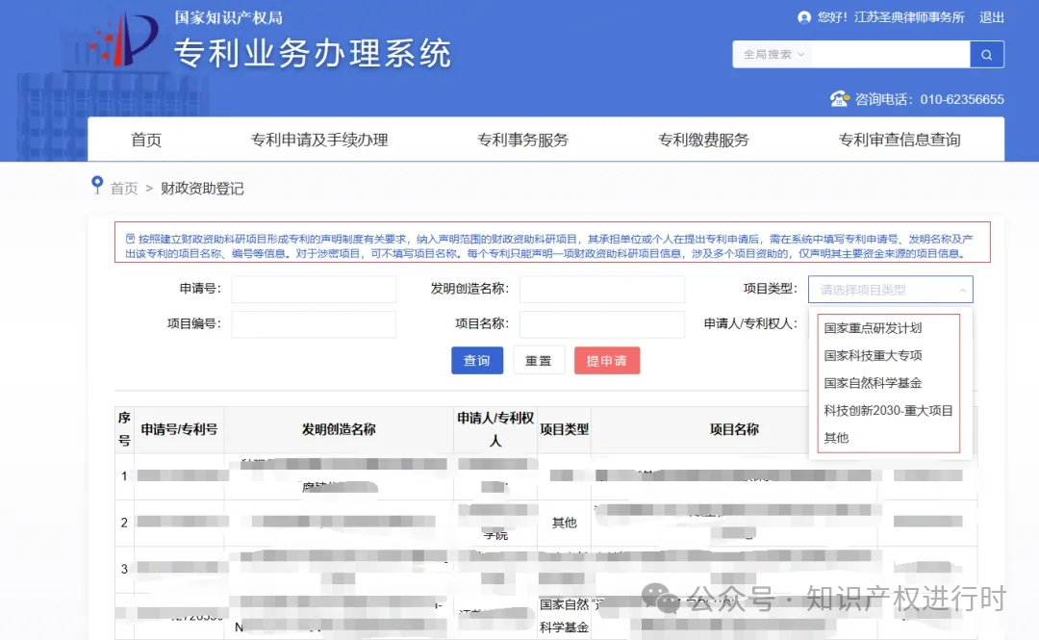Click the 退出 logout link
This screenshot has height=640, width=1039.
click(992, 17)
